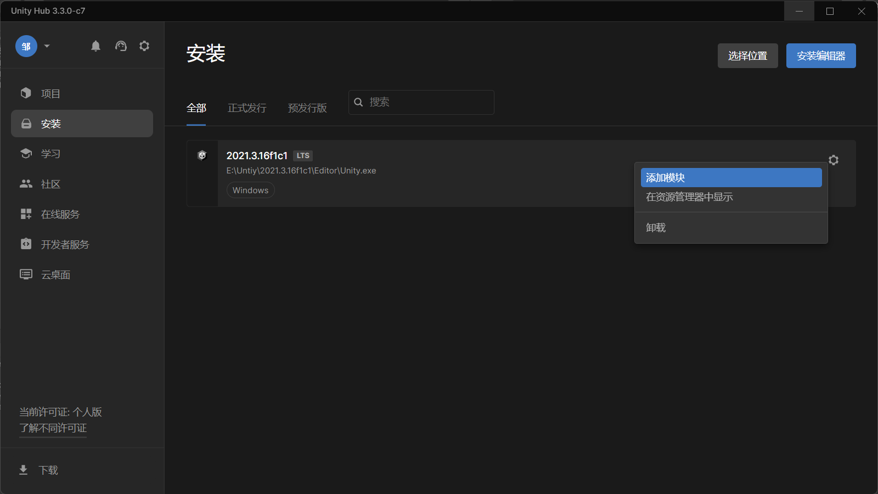Choose 在资源管理器中显示 from the menu
The image size is (878, 494).
pyautogui.click(x=731, y=197)
